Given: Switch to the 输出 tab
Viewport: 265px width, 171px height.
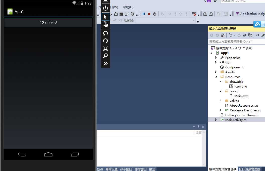Looking at the screenshot, I should pyautogui.click(x=152, y=169).
